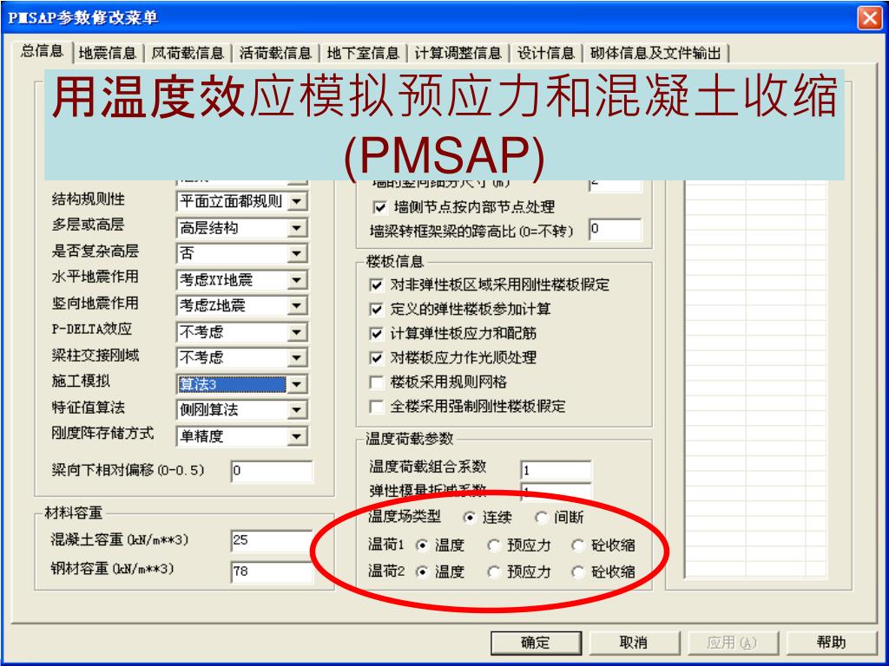The width and height of the screenshot is (889, 666).
Task: Confirm with the 确定 button
Action: coord(536,643)
